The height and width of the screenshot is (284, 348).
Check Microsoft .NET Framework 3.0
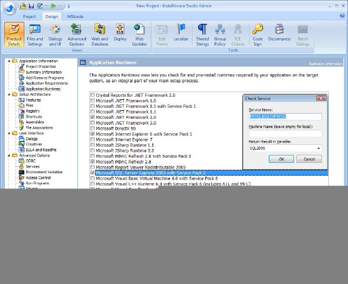point(93,123)
